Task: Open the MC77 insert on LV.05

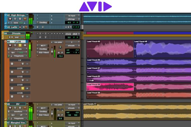Action: pyautogui.click(x=43, y=45)
